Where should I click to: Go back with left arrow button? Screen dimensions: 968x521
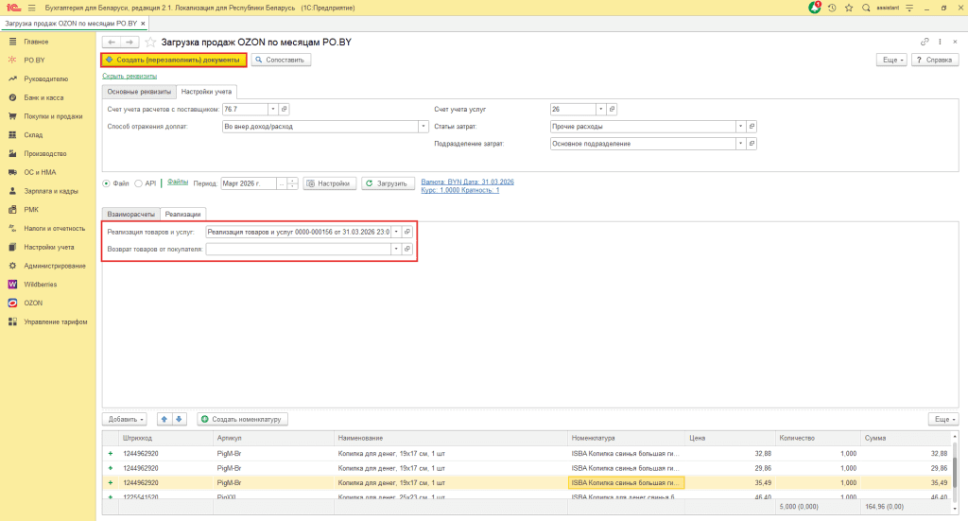112,42
